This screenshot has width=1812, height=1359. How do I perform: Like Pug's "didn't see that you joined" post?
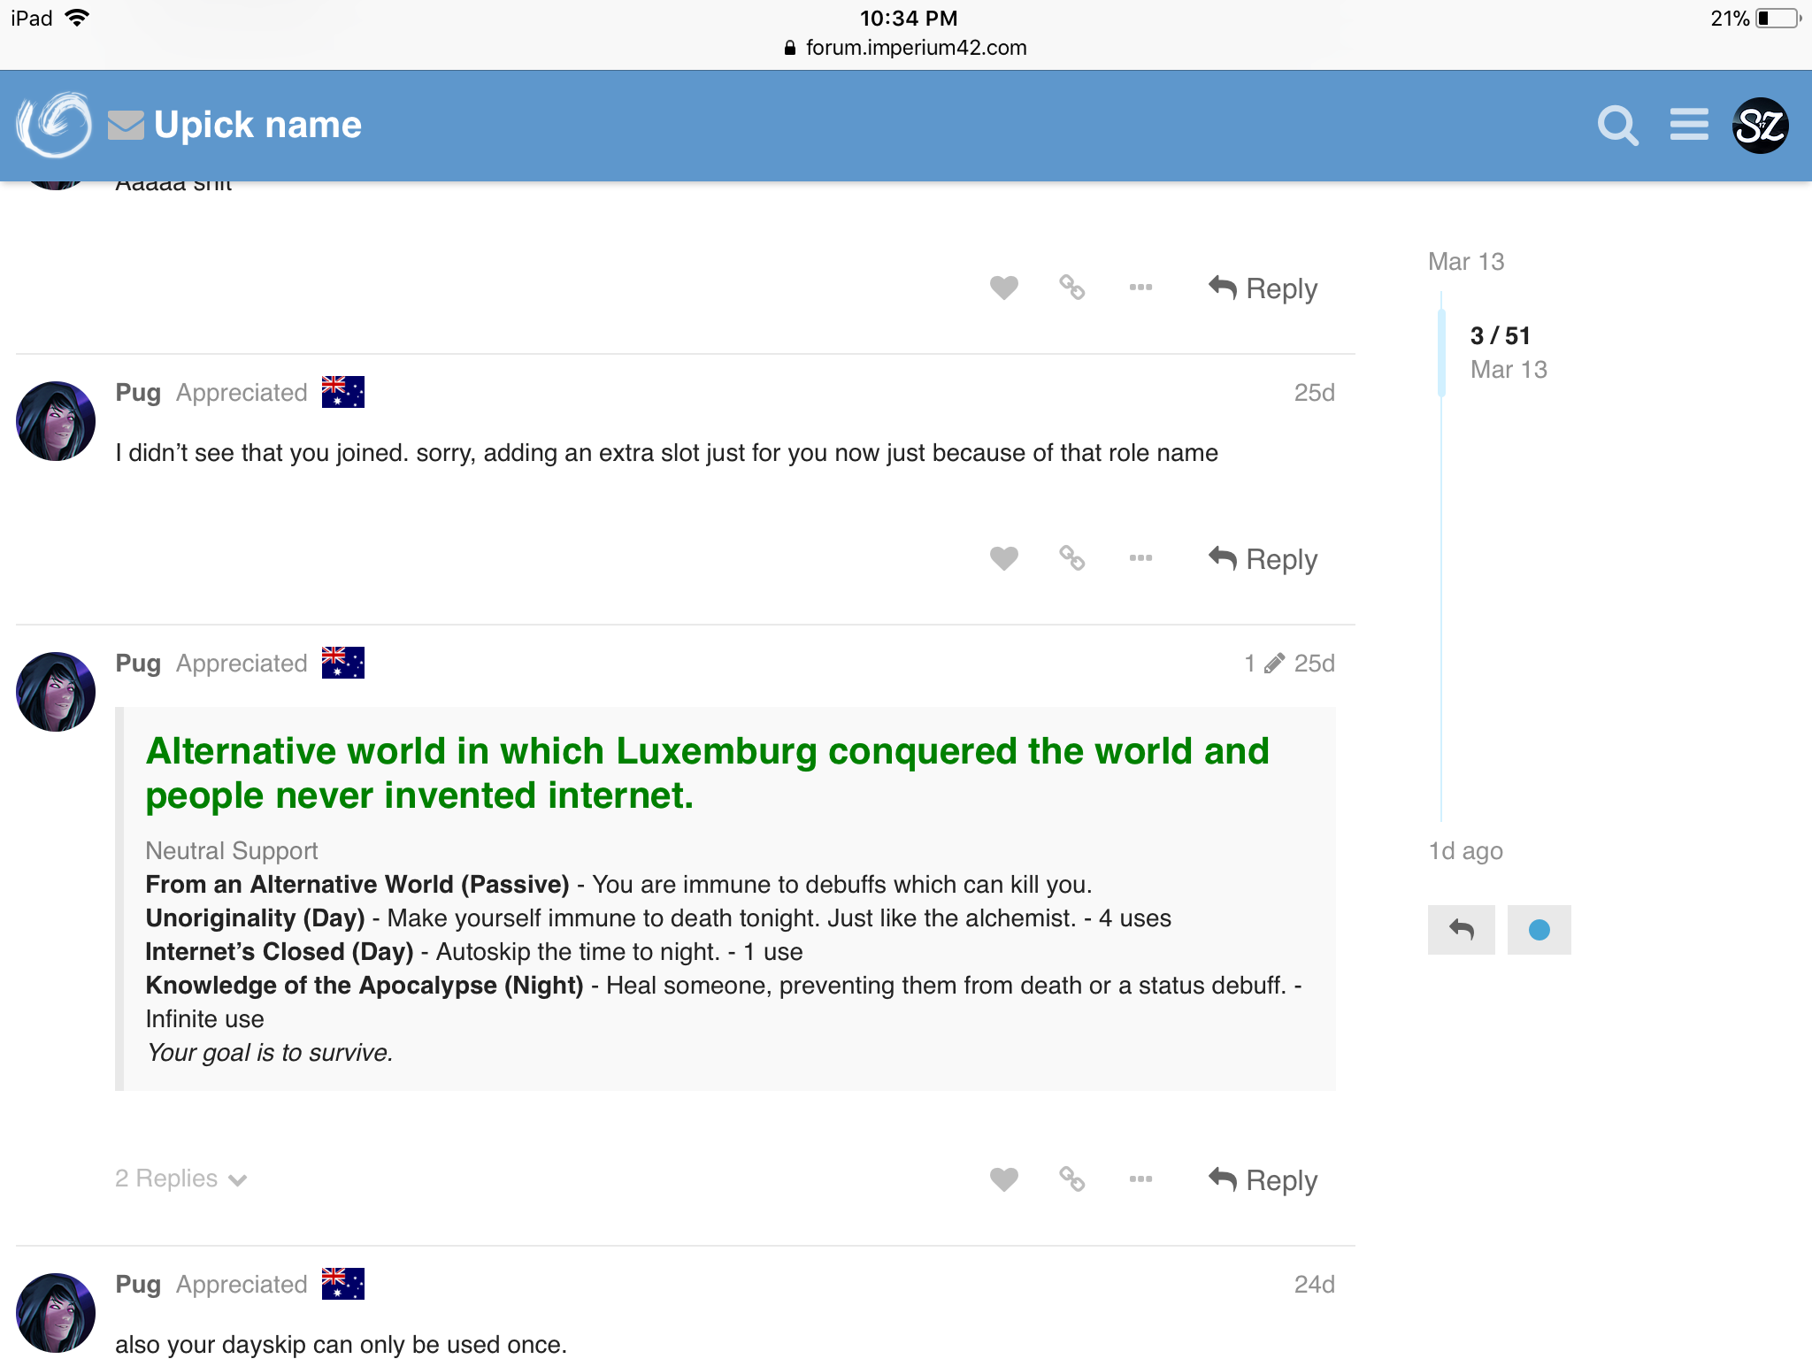pos(1003,558)
